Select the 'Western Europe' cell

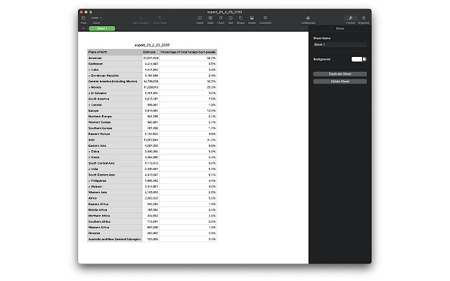click(115, 122)
